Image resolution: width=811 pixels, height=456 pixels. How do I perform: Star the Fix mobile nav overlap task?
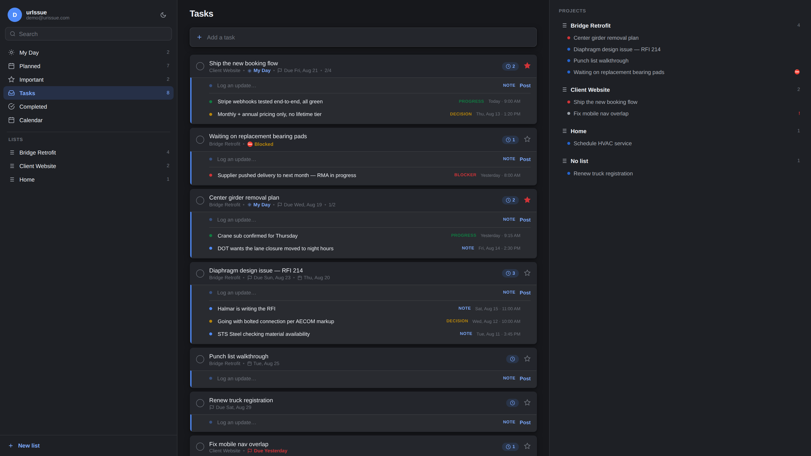[x=527, y=446]
